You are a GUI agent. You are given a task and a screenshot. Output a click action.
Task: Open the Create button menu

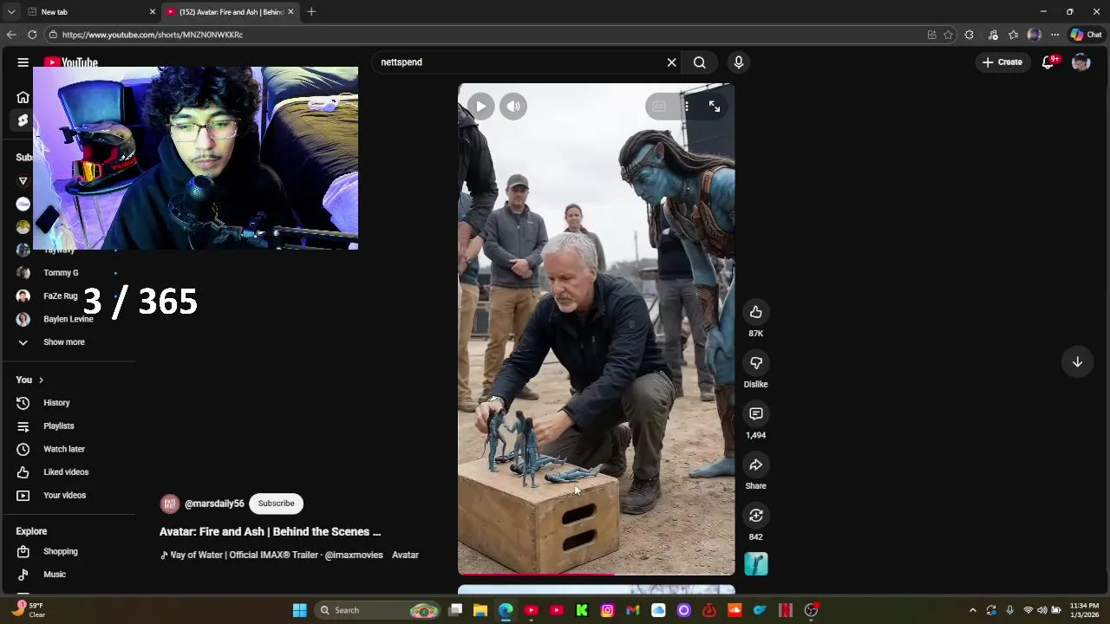[x=1002, y=62]
